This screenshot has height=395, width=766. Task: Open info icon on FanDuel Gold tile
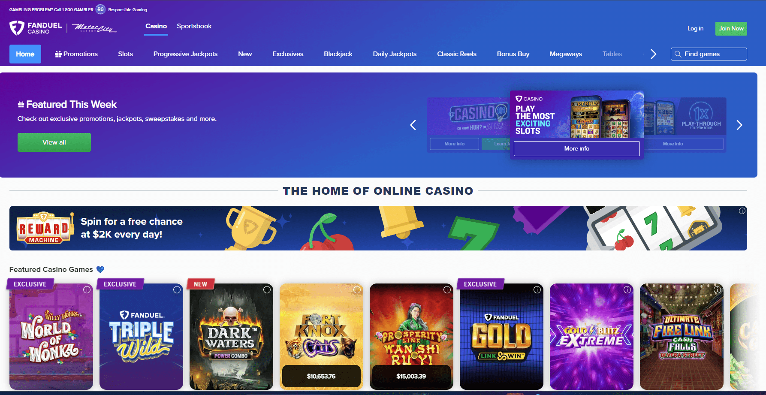click(x=537, y=290)
